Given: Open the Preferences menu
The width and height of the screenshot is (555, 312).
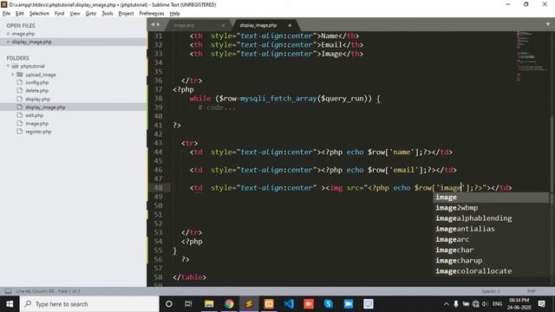Looking at the screenshot, I should (152, 14).
